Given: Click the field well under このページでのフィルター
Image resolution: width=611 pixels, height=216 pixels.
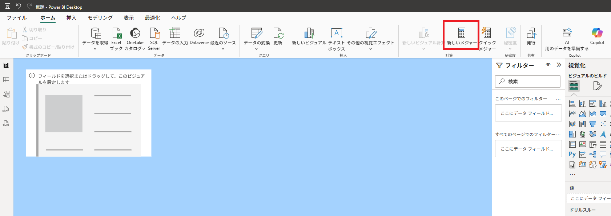Looking at the screenshot, I should [528, 113].
